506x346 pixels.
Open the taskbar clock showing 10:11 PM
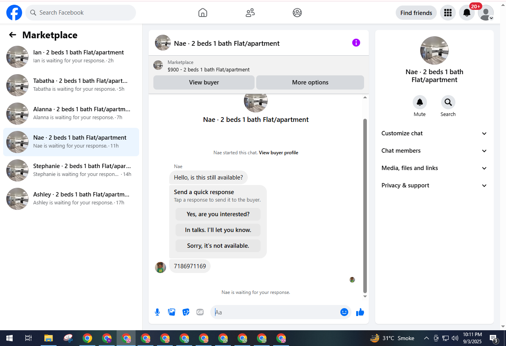coord(472,338)
